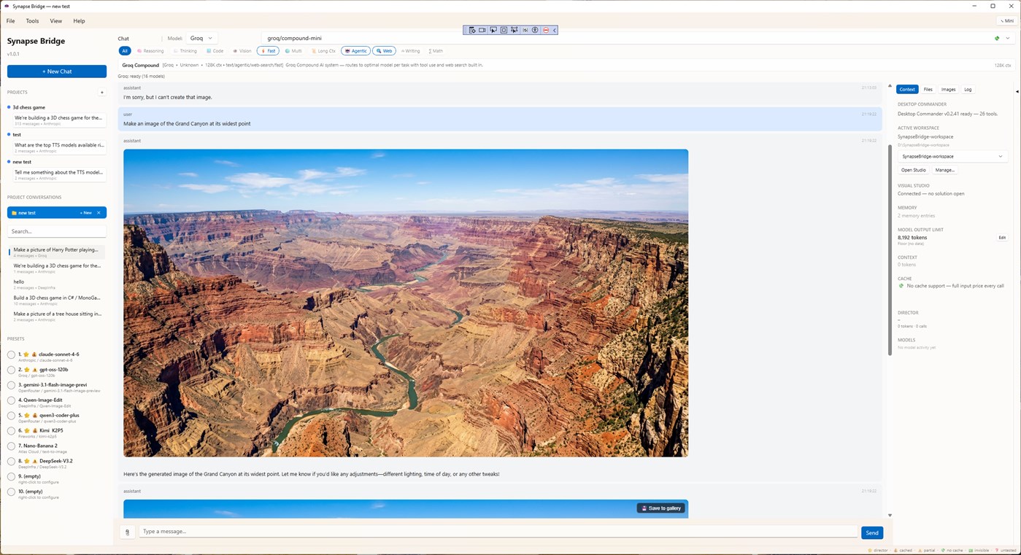1021x555 pixels.
Task: Click the accessibility person icon in floating toolbar
Action: coord(535,30)
